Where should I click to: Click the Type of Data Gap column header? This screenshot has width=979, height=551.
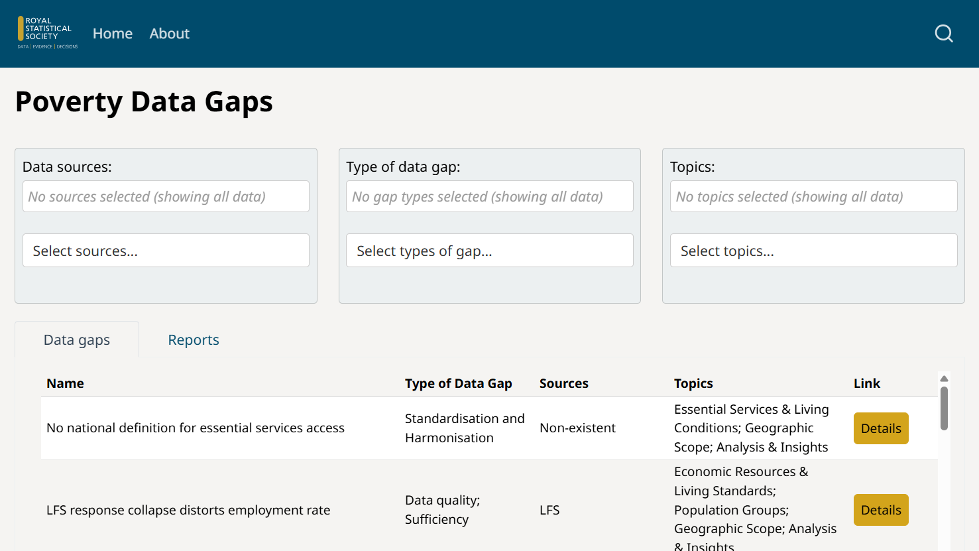pos(458,383)
